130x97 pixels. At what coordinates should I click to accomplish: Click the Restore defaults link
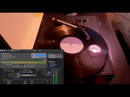click(16, 78)
